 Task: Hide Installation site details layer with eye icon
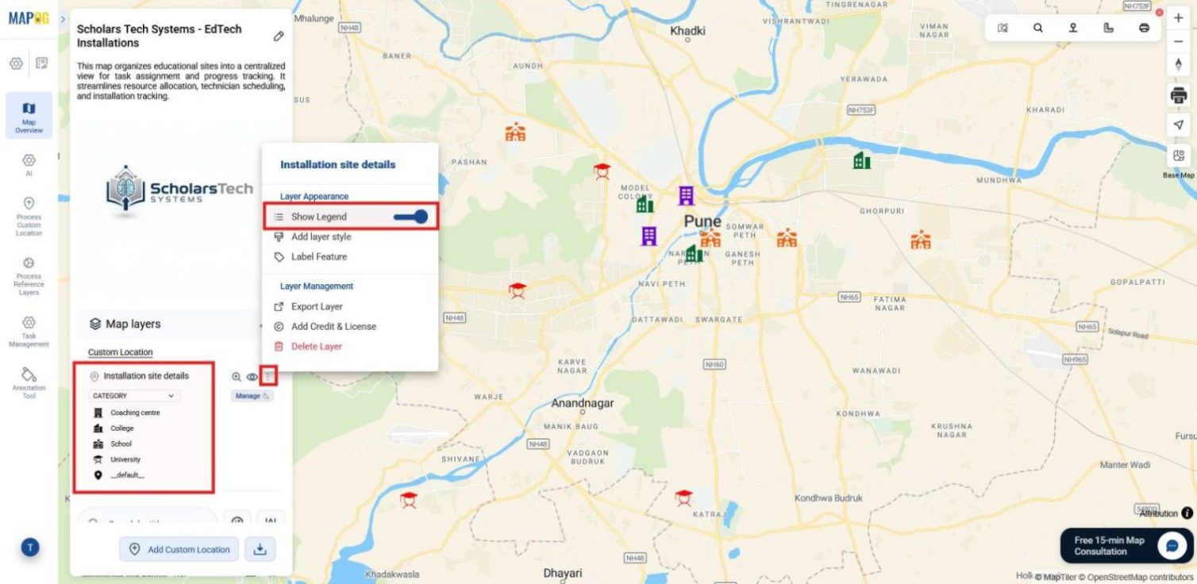coord(252,377)
